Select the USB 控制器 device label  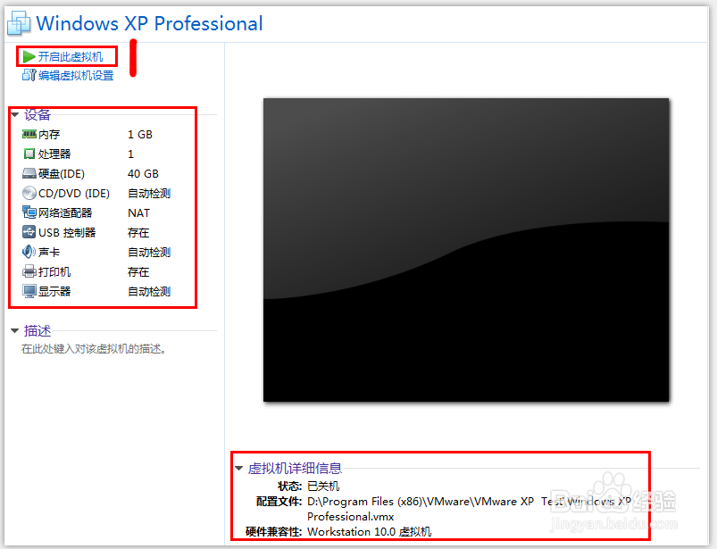tap(67, 233)
